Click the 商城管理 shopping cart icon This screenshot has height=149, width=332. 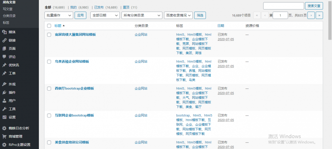4,137
